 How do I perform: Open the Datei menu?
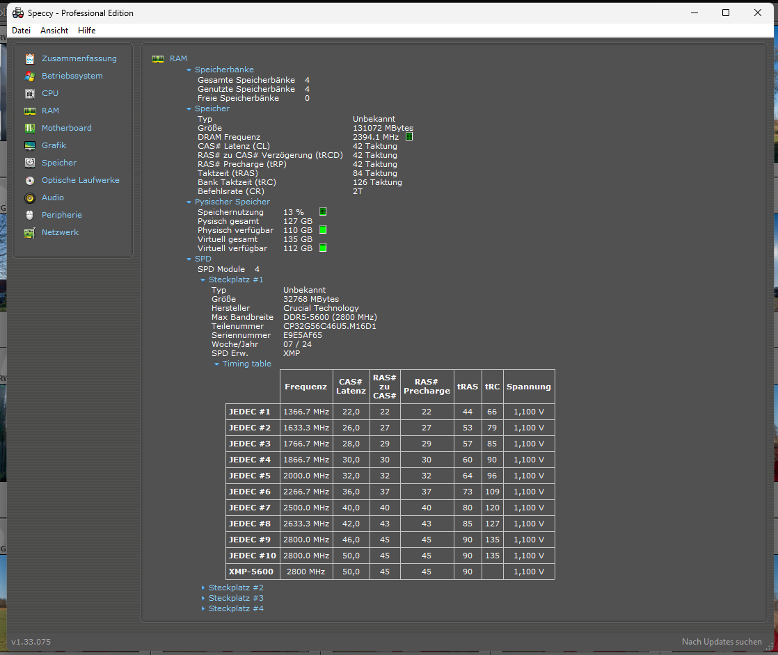coord(22,31)
